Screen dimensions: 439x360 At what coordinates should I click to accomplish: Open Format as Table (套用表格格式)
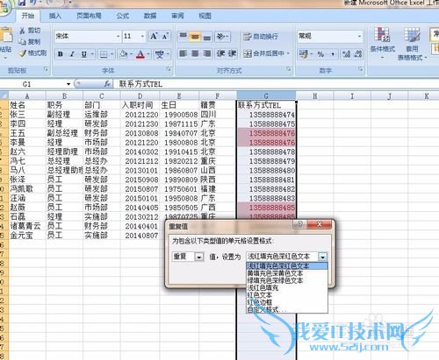click(x=412, y=44)
